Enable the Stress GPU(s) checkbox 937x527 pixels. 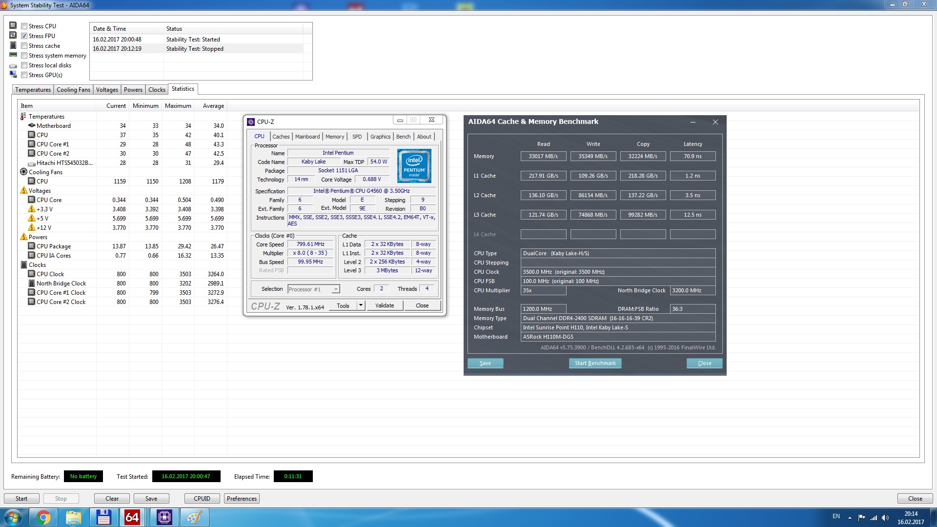click(24, 75)
